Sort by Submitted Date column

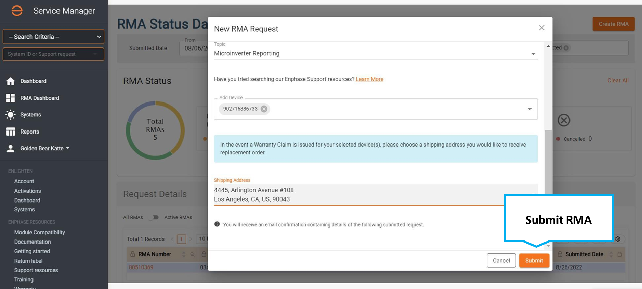611,254
